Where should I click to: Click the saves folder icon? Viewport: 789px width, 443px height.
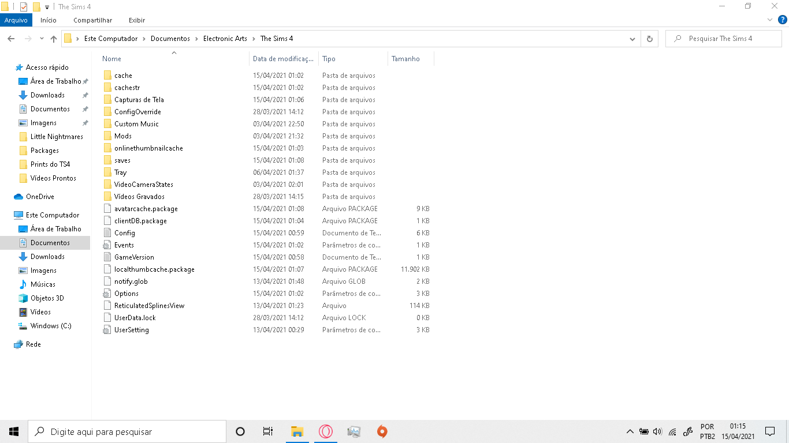click(107, 160)
